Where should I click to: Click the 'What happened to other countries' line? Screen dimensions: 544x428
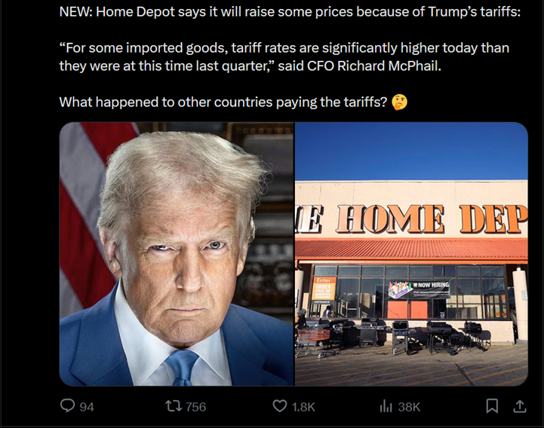pyautogui.click(x=223, y=102)
